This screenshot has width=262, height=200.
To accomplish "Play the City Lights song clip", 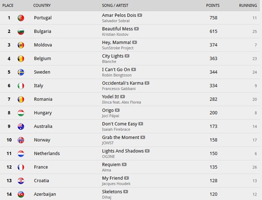I will tap(127, 56).
